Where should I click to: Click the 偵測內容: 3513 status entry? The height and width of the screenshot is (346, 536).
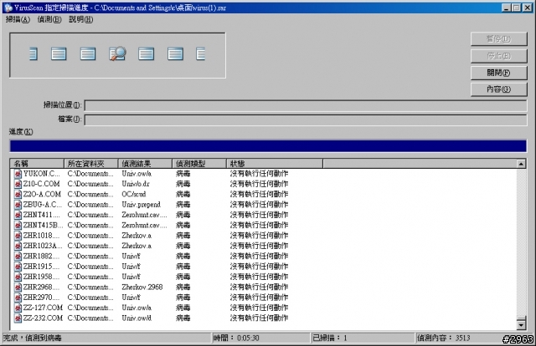coord(444,338)
